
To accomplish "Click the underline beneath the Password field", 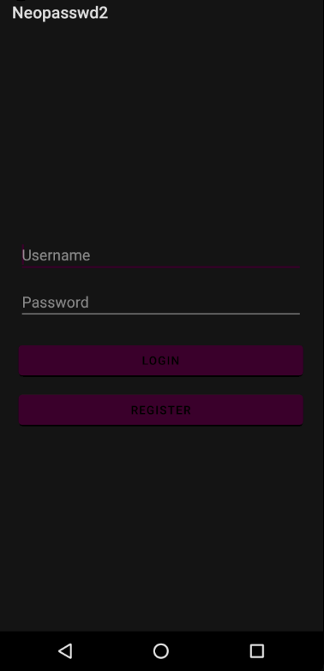I will [161, 314].
